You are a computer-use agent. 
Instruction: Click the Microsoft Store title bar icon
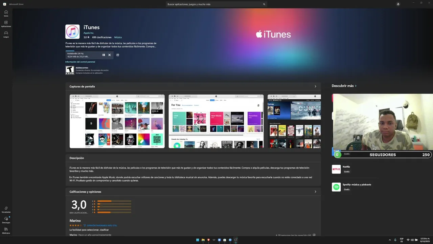click(x=4, y=4)
